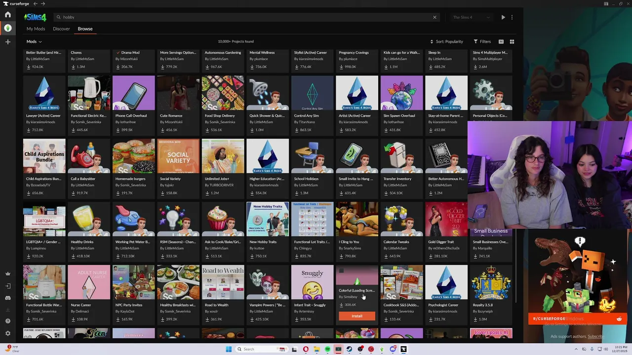The height and width of the screenshot is (355, 632).
Task: Open the Filters panel
Action: [482, 42]
